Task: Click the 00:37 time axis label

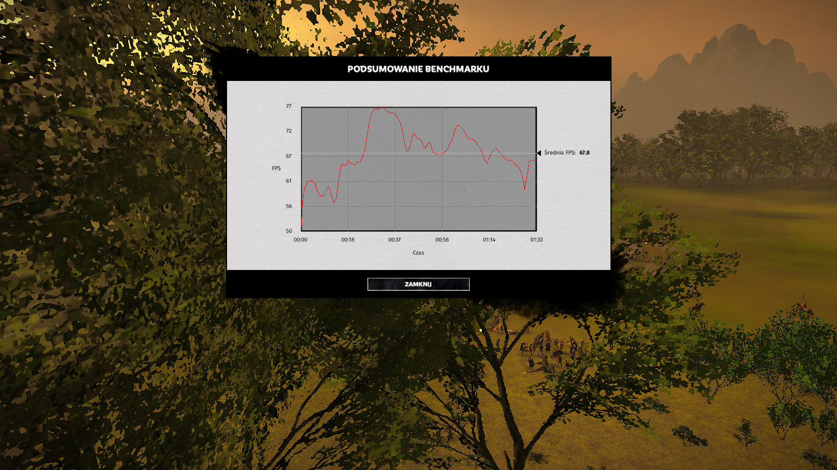Action: pos(394,240)
